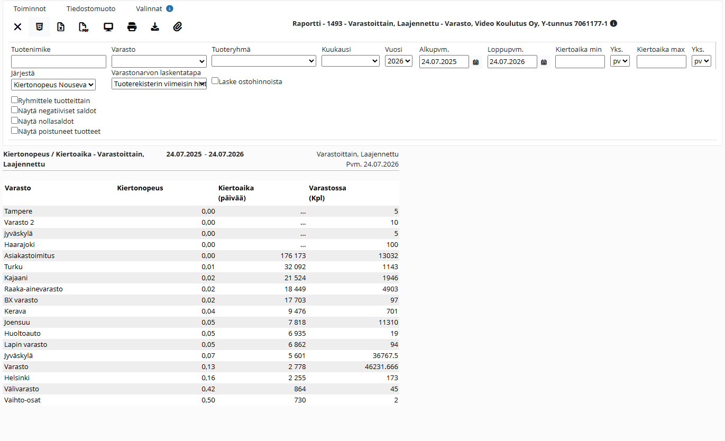Close the report with the X icon
This screenshot has width=725, height=441.
click(x=17, y=27)
